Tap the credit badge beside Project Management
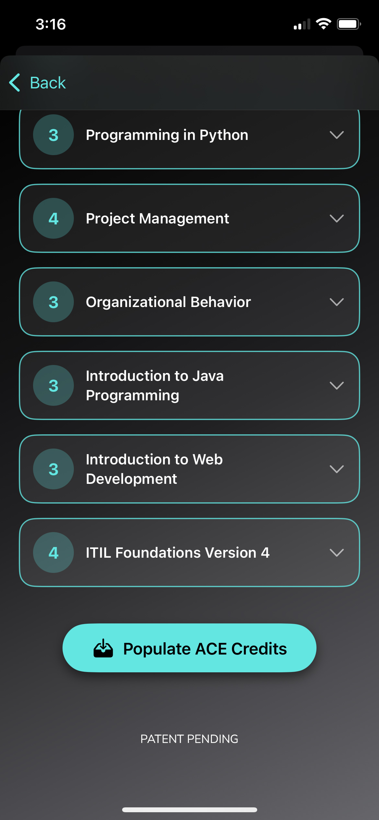 (53, 218)
